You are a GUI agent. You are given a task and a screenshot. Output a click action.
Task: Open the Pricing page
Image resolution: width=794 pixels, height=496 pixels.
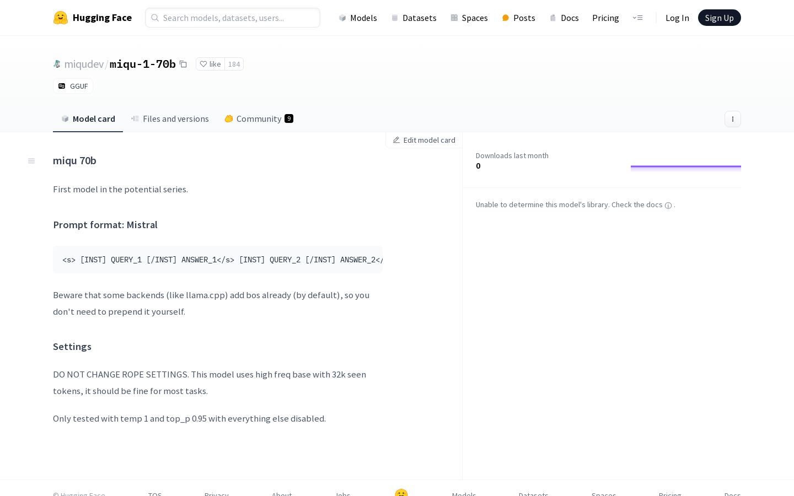pos(605,18)
